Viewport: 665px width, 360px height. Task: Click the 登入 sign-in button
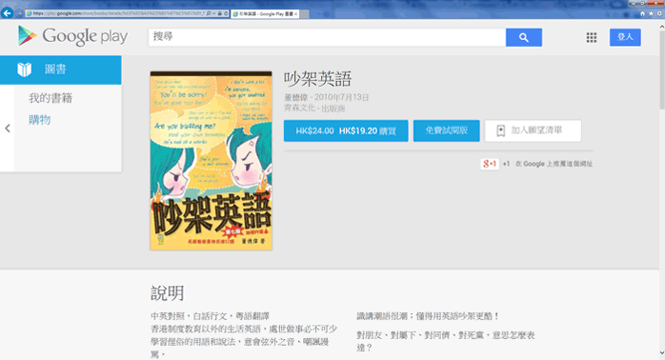625,37
